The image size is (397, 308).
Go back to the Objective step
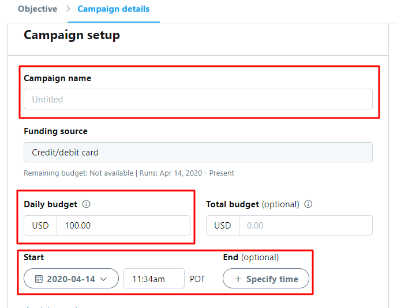point(38,9)
